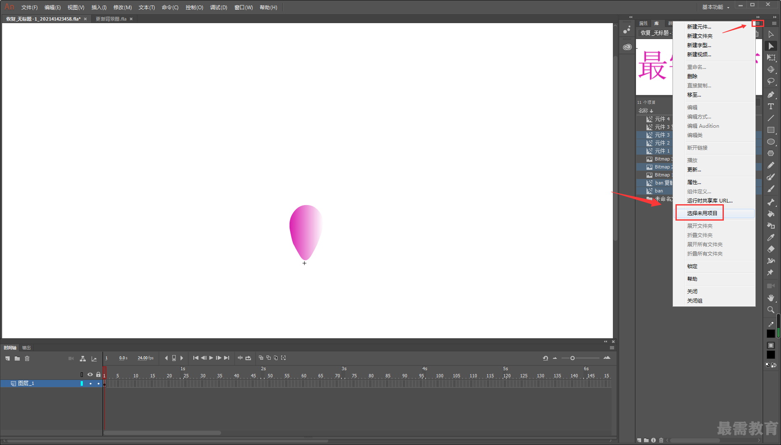Select the Free Transform tool

[x=771, y=58]
